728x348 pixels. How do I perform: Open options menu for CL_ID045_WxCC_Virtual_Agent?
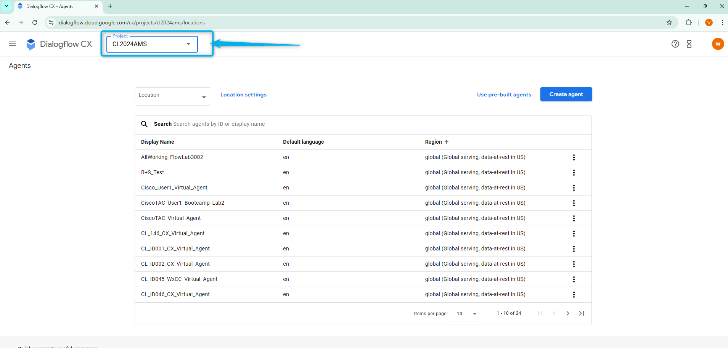574,279
